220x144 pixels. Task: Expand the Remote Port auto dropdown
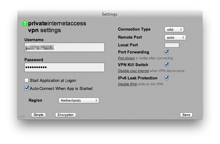click(175, 37)
